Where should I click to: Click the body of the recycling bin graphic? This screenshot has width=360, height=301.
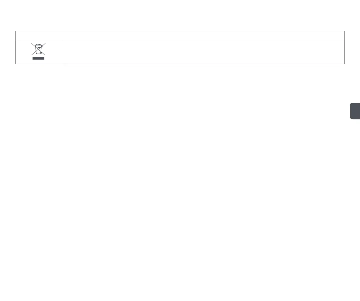(x=38, y=50)
